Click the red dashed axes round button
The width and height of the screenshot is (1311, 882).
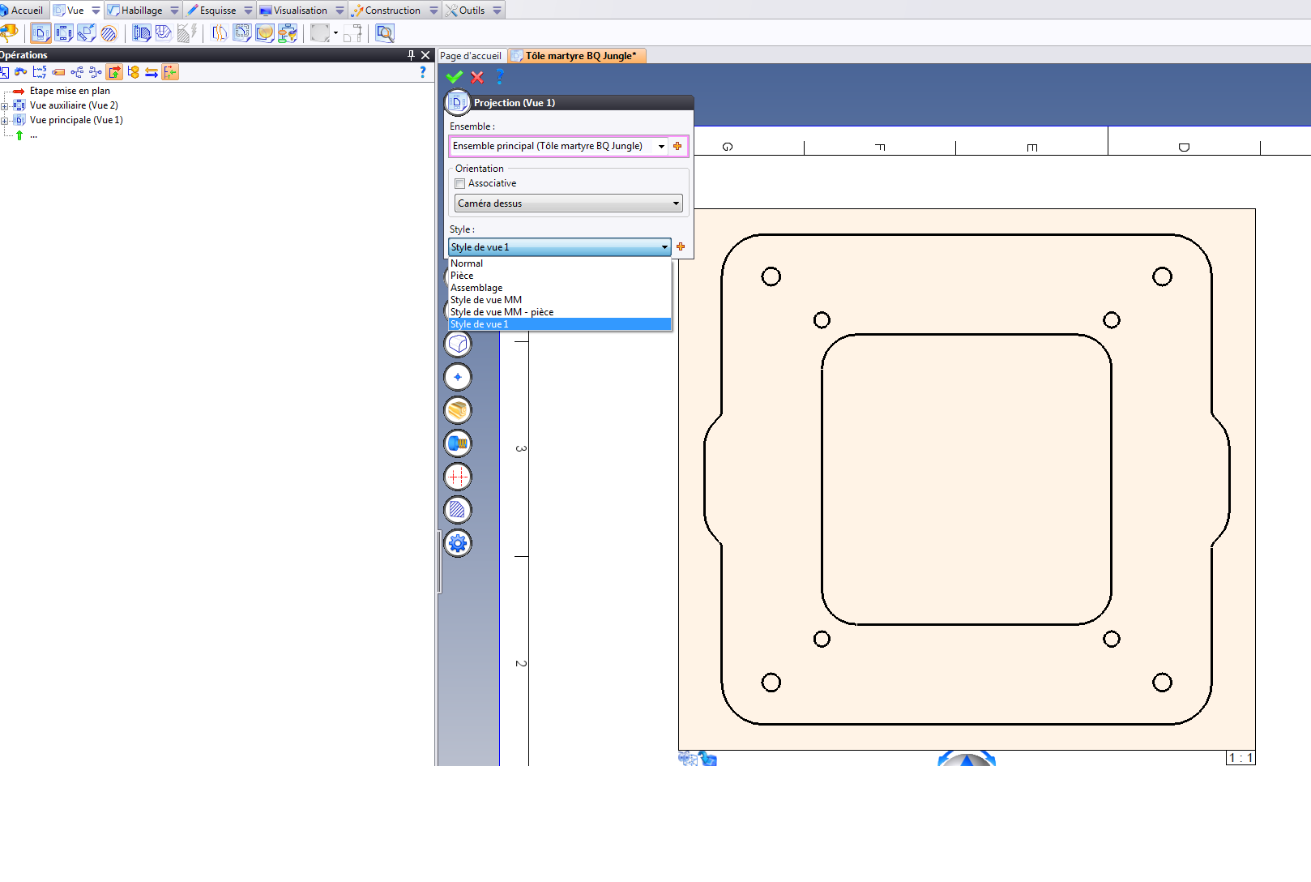pyautogui.click(x=458, y=477)
